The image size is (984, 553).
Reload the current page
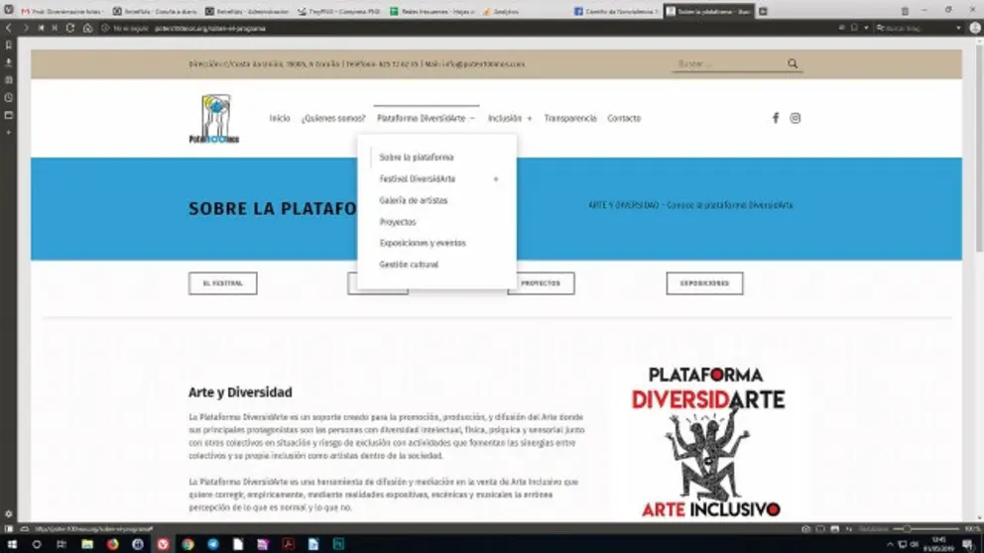(70, 28)
